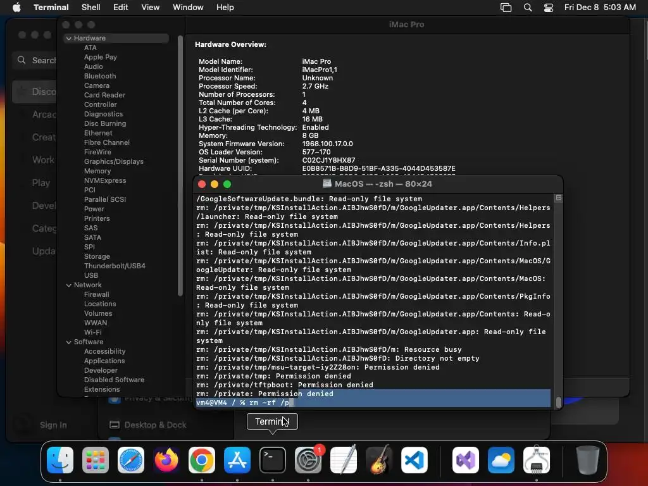Select Thunderbolt/USB4 in the sidebar
Image resolution: width=648 pixels, height=486 pixels.
pyautogui.click(x=115, y=266)
